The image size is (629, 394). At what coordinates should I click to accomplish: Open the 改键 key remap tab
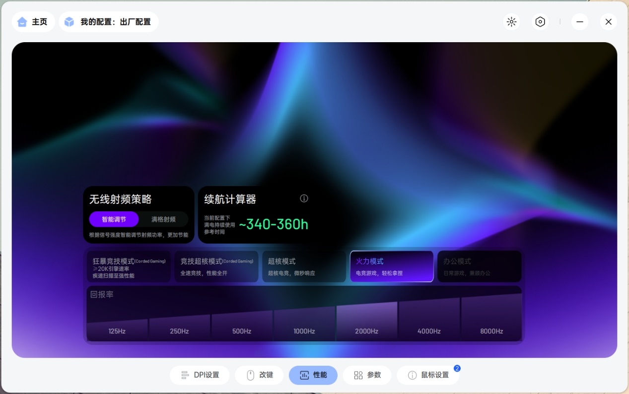[259, 375]
